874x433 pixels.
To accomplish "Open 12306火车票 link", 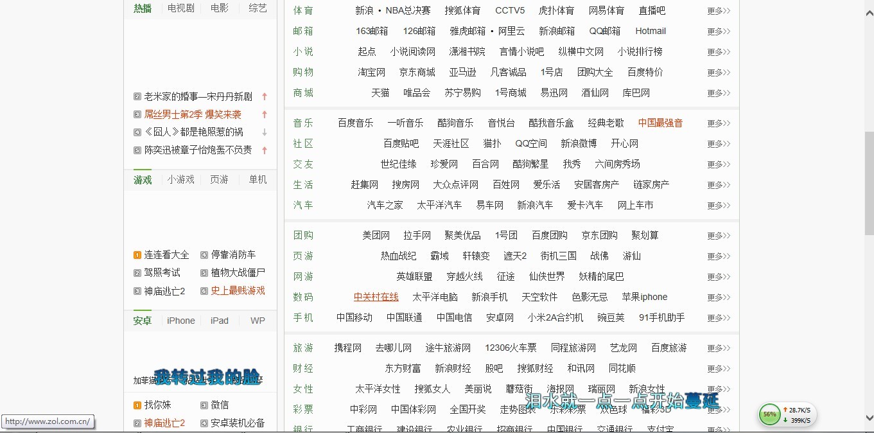I will (511, 348).
